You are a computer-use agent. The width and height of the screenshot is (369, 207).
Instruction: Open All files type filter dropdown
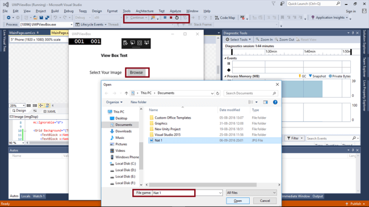(x=251, y=193)
